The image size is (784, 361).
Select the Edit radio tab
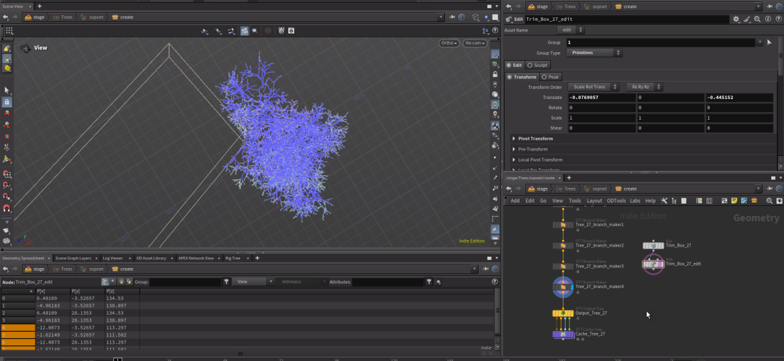click(514, 65)
